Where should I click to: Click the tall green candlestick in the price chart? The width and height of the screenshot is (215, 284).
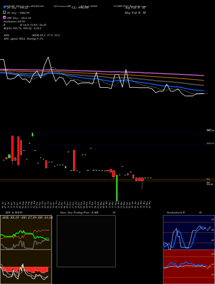tap(117, 188)
